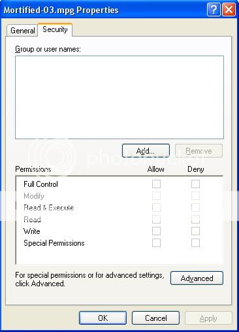
Task: Click inside the Group or user names list
Action: [119, 97]
